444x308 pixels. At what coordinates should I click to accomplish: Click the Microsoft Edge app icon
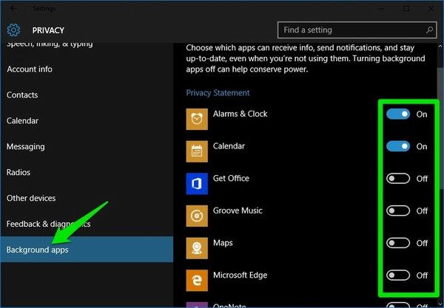pos(197,280)
